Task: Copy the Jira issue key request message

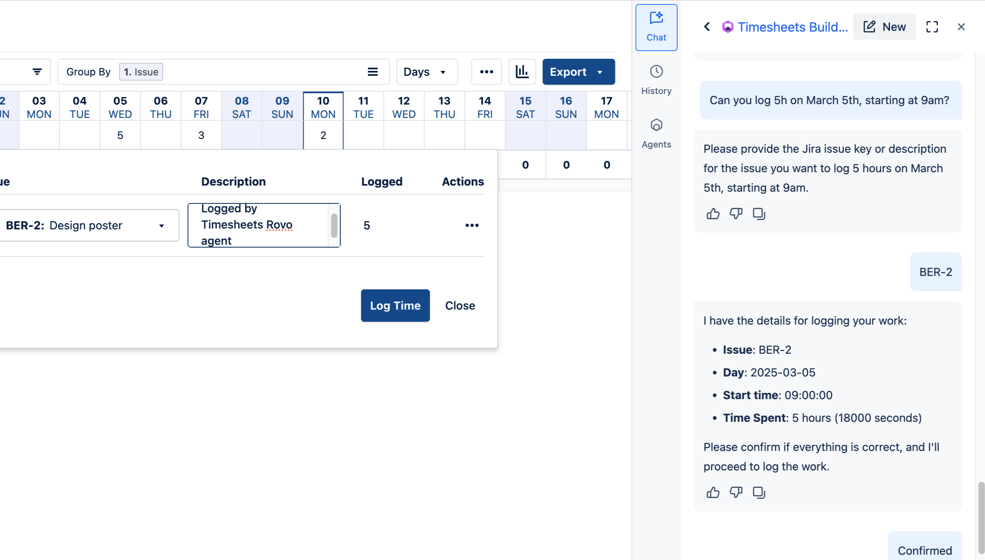Action: 758,214
